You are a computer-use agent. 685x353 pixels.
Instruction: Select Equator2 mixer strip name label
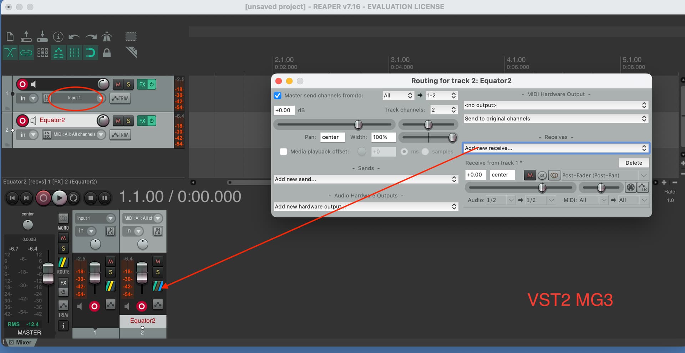tap(143, 321)
